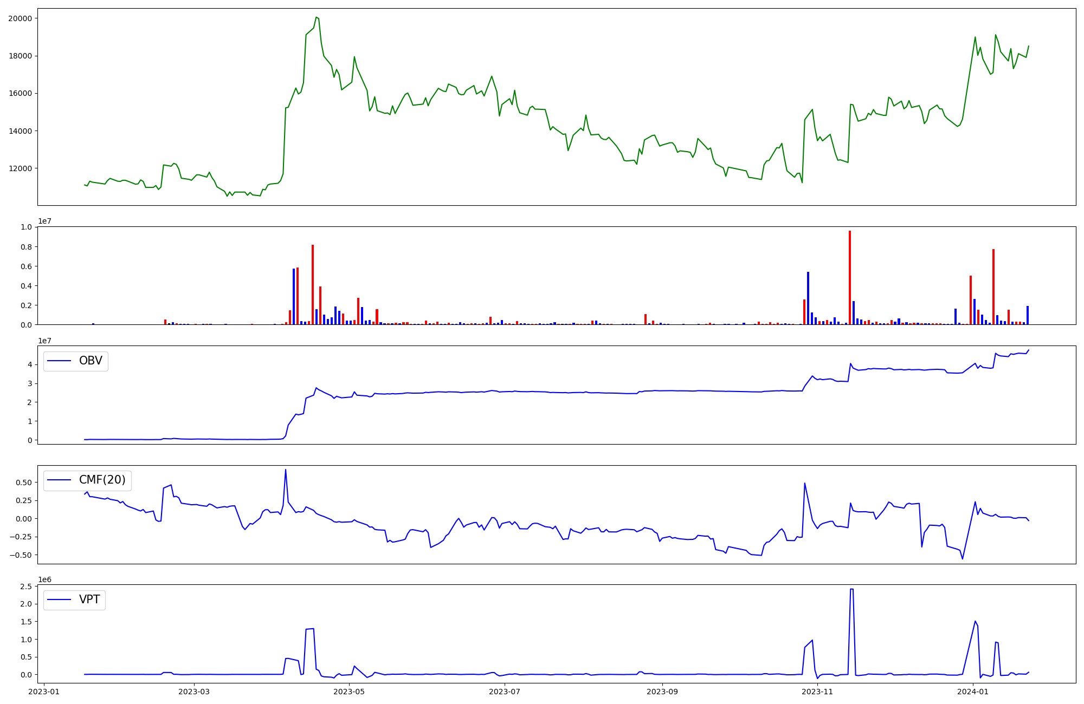The width and height of the screenshot is (1084, 704).
Task: Click the 2023-07 x-axis date label
Action: [x=505, y=692]
